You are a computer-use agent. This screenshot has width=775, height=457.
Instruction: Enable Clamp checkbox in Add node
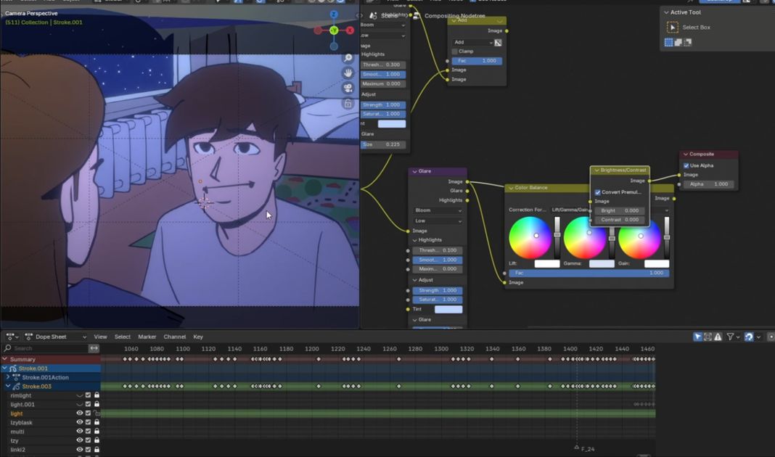(455, 52)
